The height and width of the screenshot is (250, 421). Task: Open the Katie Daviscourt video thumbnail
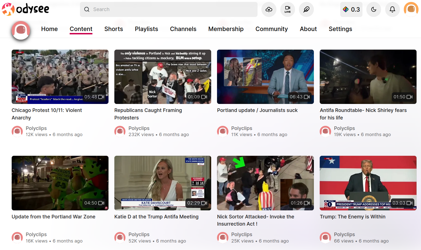(x=163, y=183)
